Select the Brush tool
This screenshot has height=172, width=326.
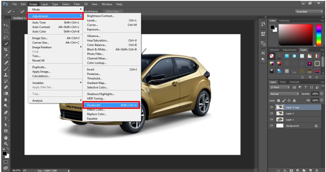(x=6, y=69)
